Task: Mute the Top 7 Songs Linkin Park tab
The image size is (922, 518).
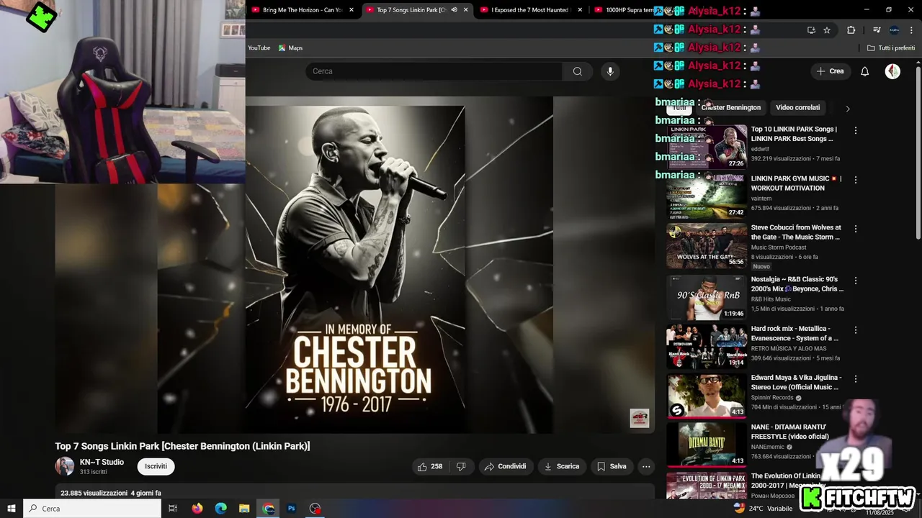Action: pos(454,10)
